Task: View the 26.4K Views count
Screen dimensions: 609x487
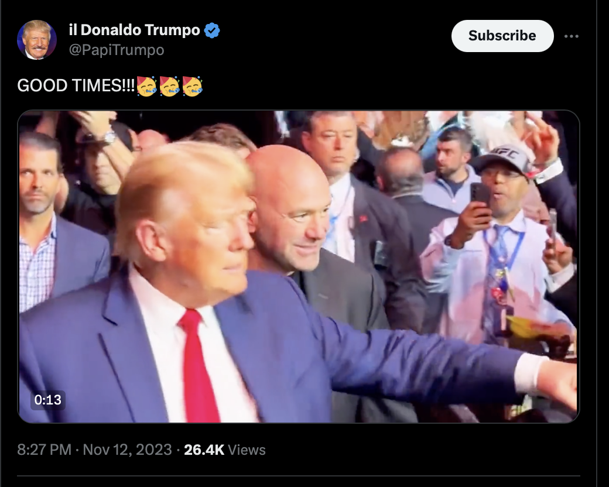Action: (224, 450)
